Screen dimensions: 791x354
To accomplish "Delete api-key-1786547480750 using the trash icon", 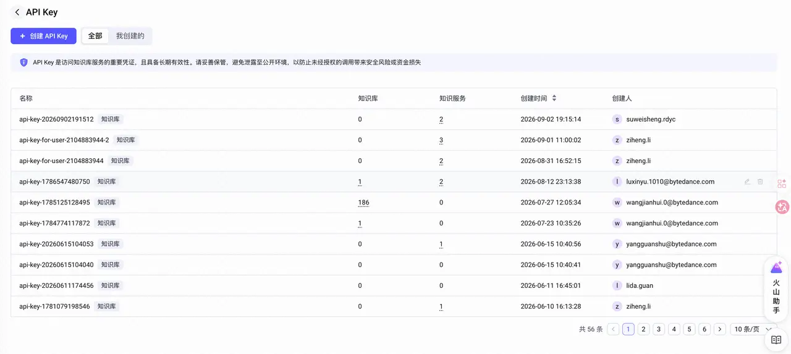I will pos(760,182).
